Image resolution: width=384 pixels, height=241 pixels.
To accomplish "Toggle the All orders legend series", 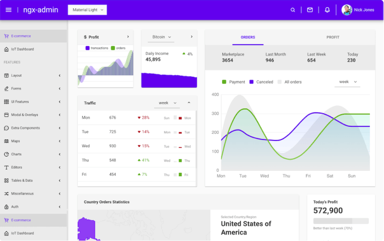I will [290, 82].
